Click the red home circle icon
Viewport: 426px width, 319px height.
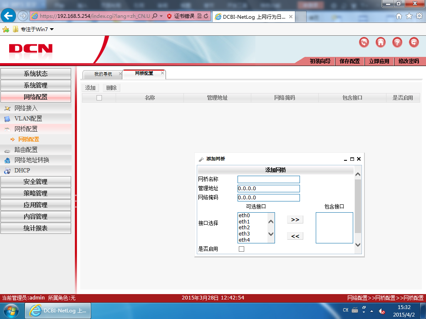click(380, 42)
